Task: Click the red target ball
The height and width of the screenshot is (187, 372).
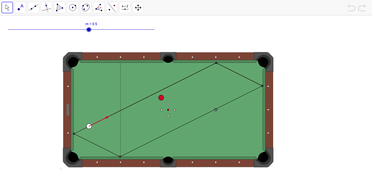Action: pyautogui.click(x=161, y=98)
